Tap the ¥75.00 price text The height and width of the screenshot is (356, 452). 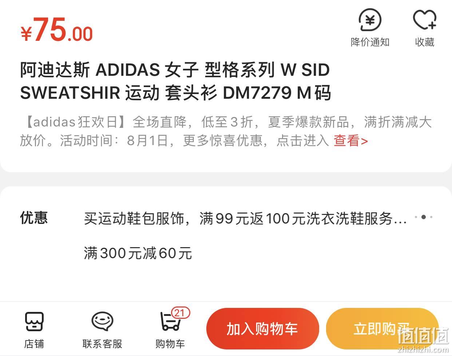pos(56,30)
